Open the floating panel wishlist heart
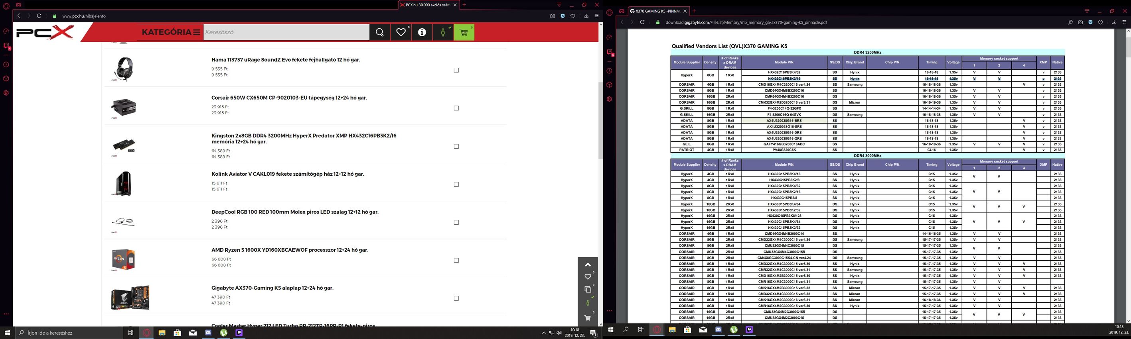This screenshot has width=1131, height=339. point(588,276)
